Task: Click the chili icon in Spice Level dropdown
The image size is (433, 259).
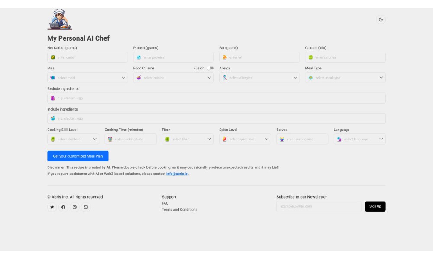Action: point(224,139)
